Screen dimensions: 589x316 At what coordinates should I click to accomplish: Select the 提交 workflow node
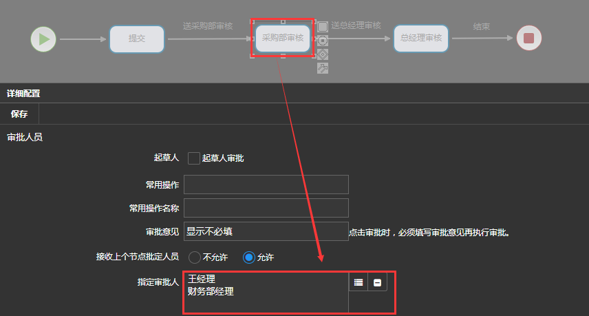(137, 39)
